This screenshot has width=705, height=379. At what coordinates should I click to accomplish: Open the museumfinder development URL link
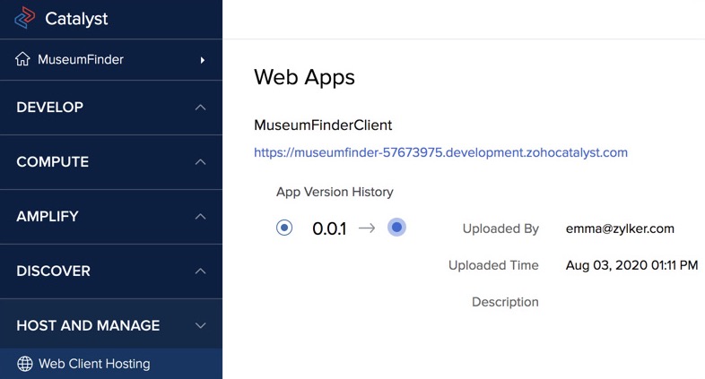(x=440, y=152)
